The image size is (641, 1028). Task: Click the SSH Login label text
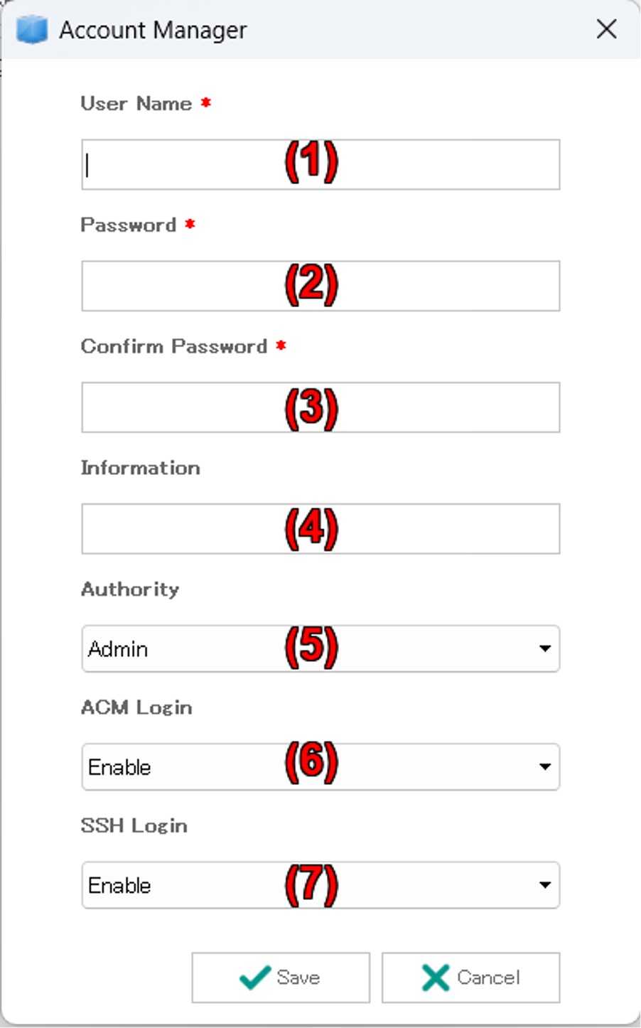[x=134, y=825]
